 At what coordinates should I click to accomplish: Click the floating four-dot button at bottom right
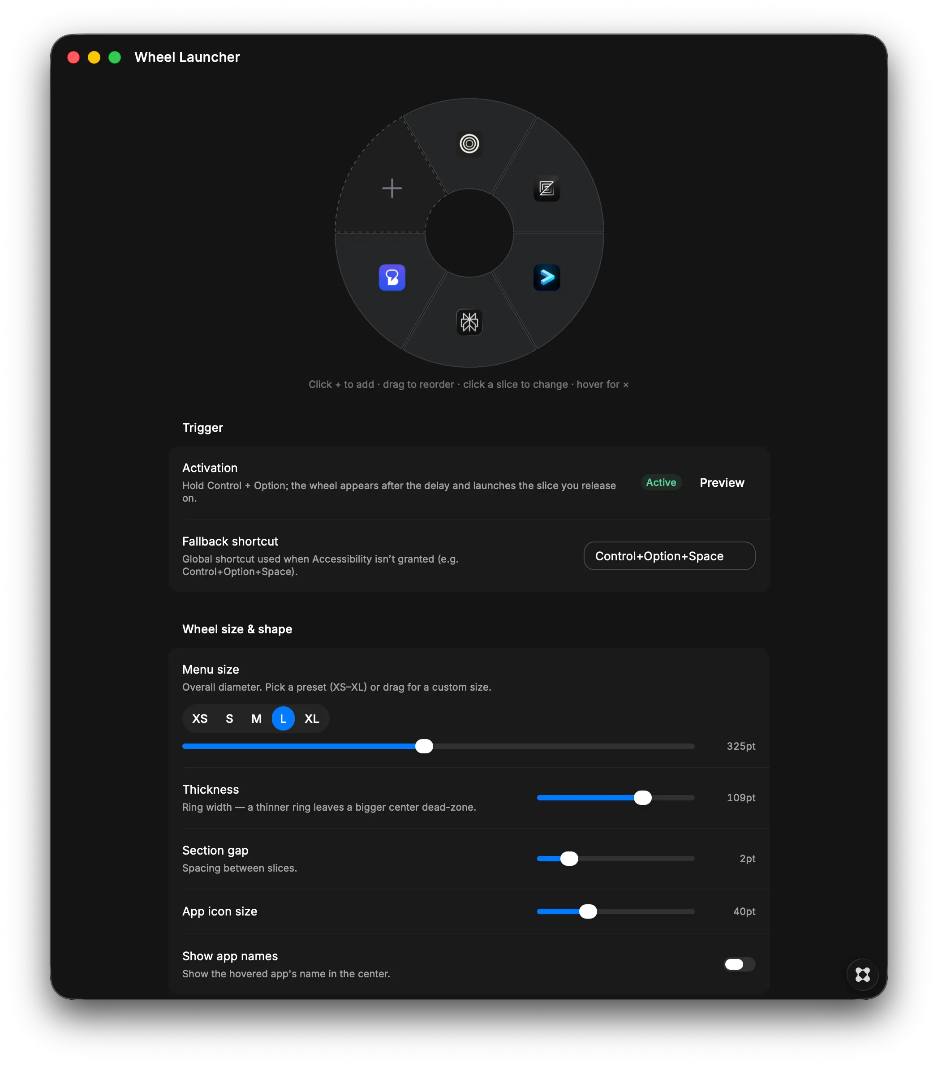[862, 974]
